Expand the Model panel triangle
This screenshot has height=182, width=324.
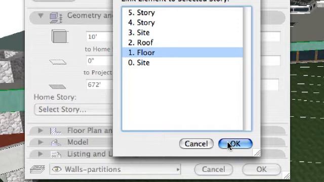pyautogui.click(x=40, y=142)
